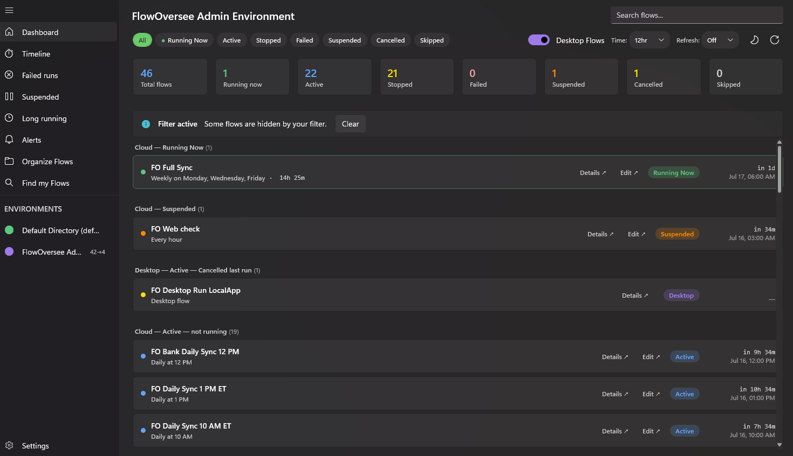The height and width of the screenshot is (456, 793).
Task: Toggle the Active filter chip
Action: click(x=232, y=40)
